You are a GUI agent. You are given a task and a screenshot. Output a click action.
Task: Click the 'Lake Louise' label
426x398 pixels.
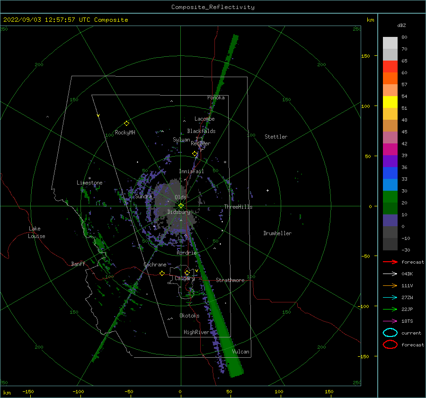36,232
